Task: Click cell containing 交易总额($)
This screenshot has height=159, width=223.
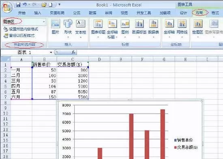Action: click(73, 65)
